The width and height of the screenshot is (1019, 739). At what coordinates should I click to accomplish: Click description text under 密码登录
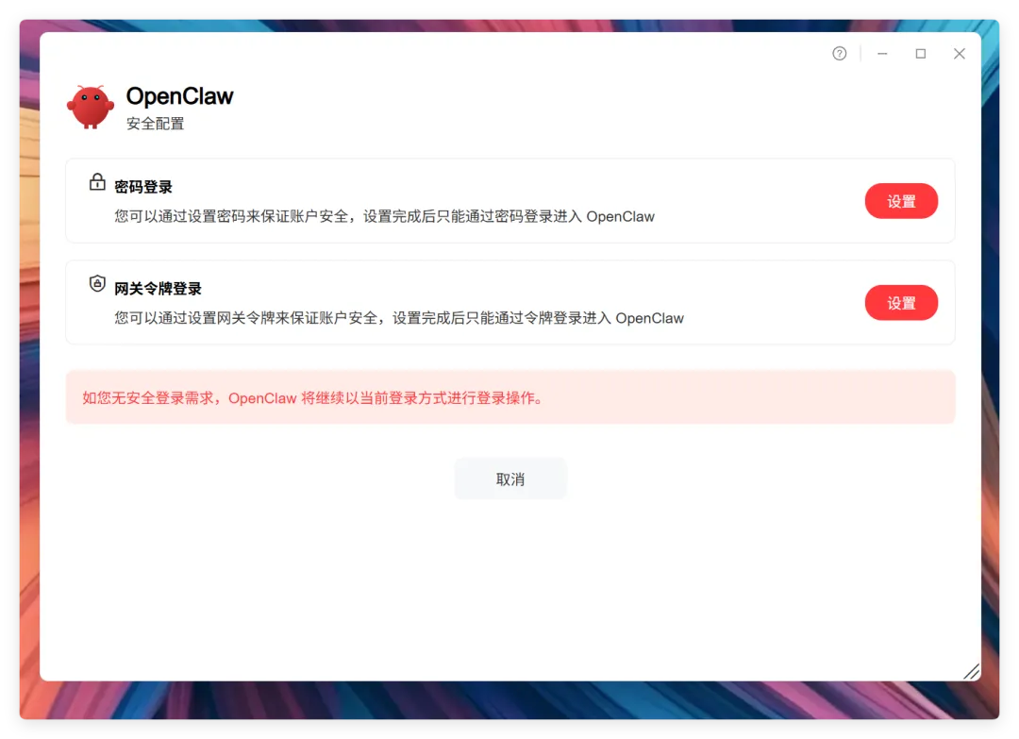385,216
